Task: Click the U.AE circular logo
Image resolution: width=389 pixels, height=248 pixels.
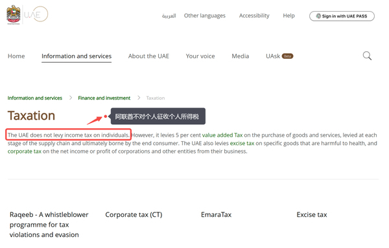Action: click(x=36, y=14)
